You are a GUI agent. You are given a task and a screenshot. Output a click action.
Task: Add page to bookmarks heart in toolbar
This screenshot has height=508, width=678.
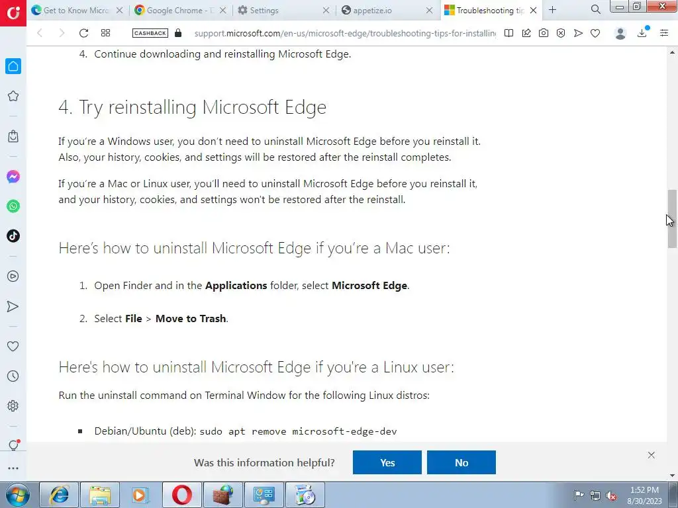tap(595, 33)
